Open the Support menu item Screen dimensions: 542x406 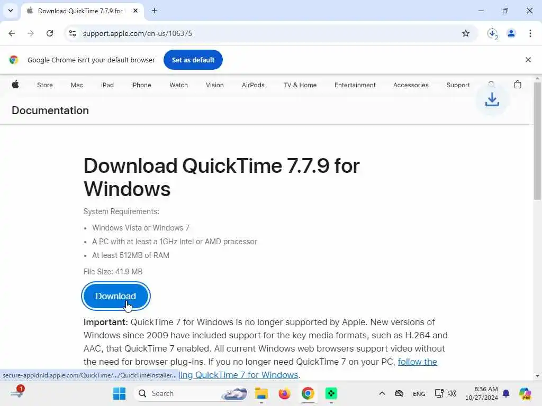(458, 85)
